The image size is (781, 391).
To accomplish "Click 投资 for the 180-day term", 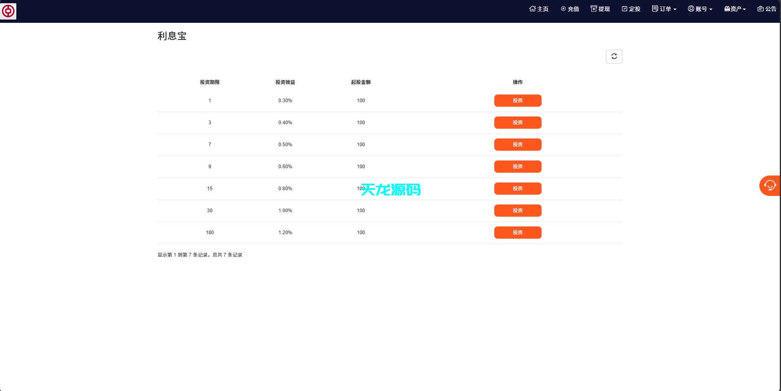I will [518, 233].
